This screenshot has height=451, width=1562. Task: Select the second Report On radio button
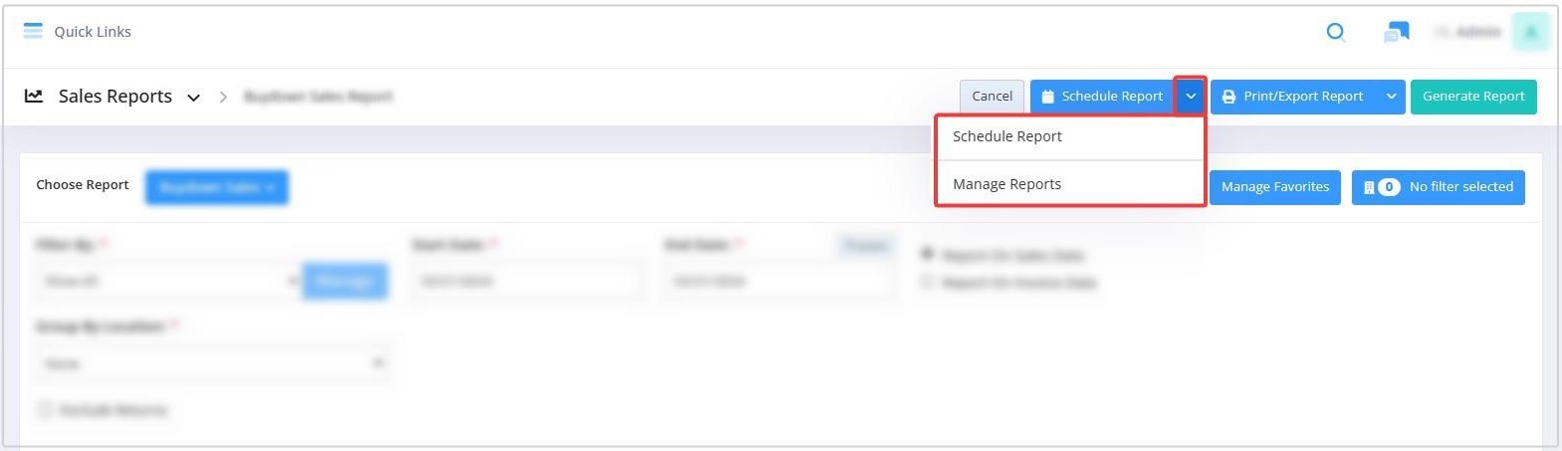pyautogui.click(x=927, y=283)
